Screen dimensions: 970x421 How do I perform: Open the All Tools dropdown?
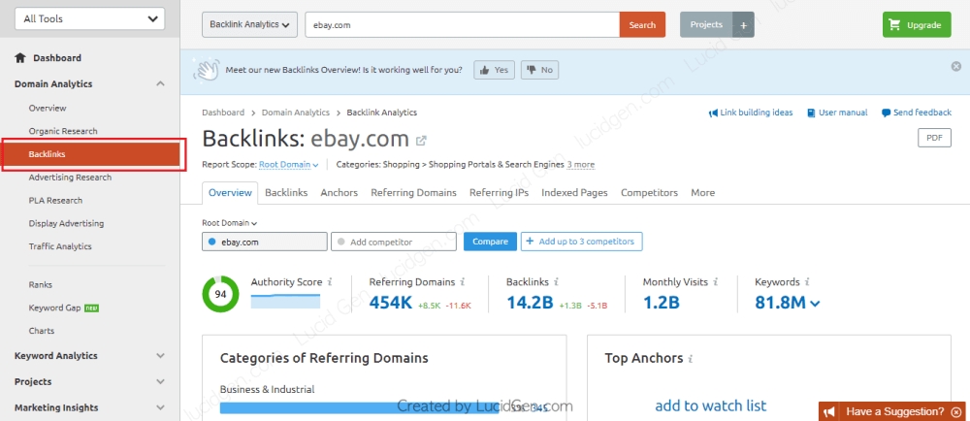click(x=90, y=18)
